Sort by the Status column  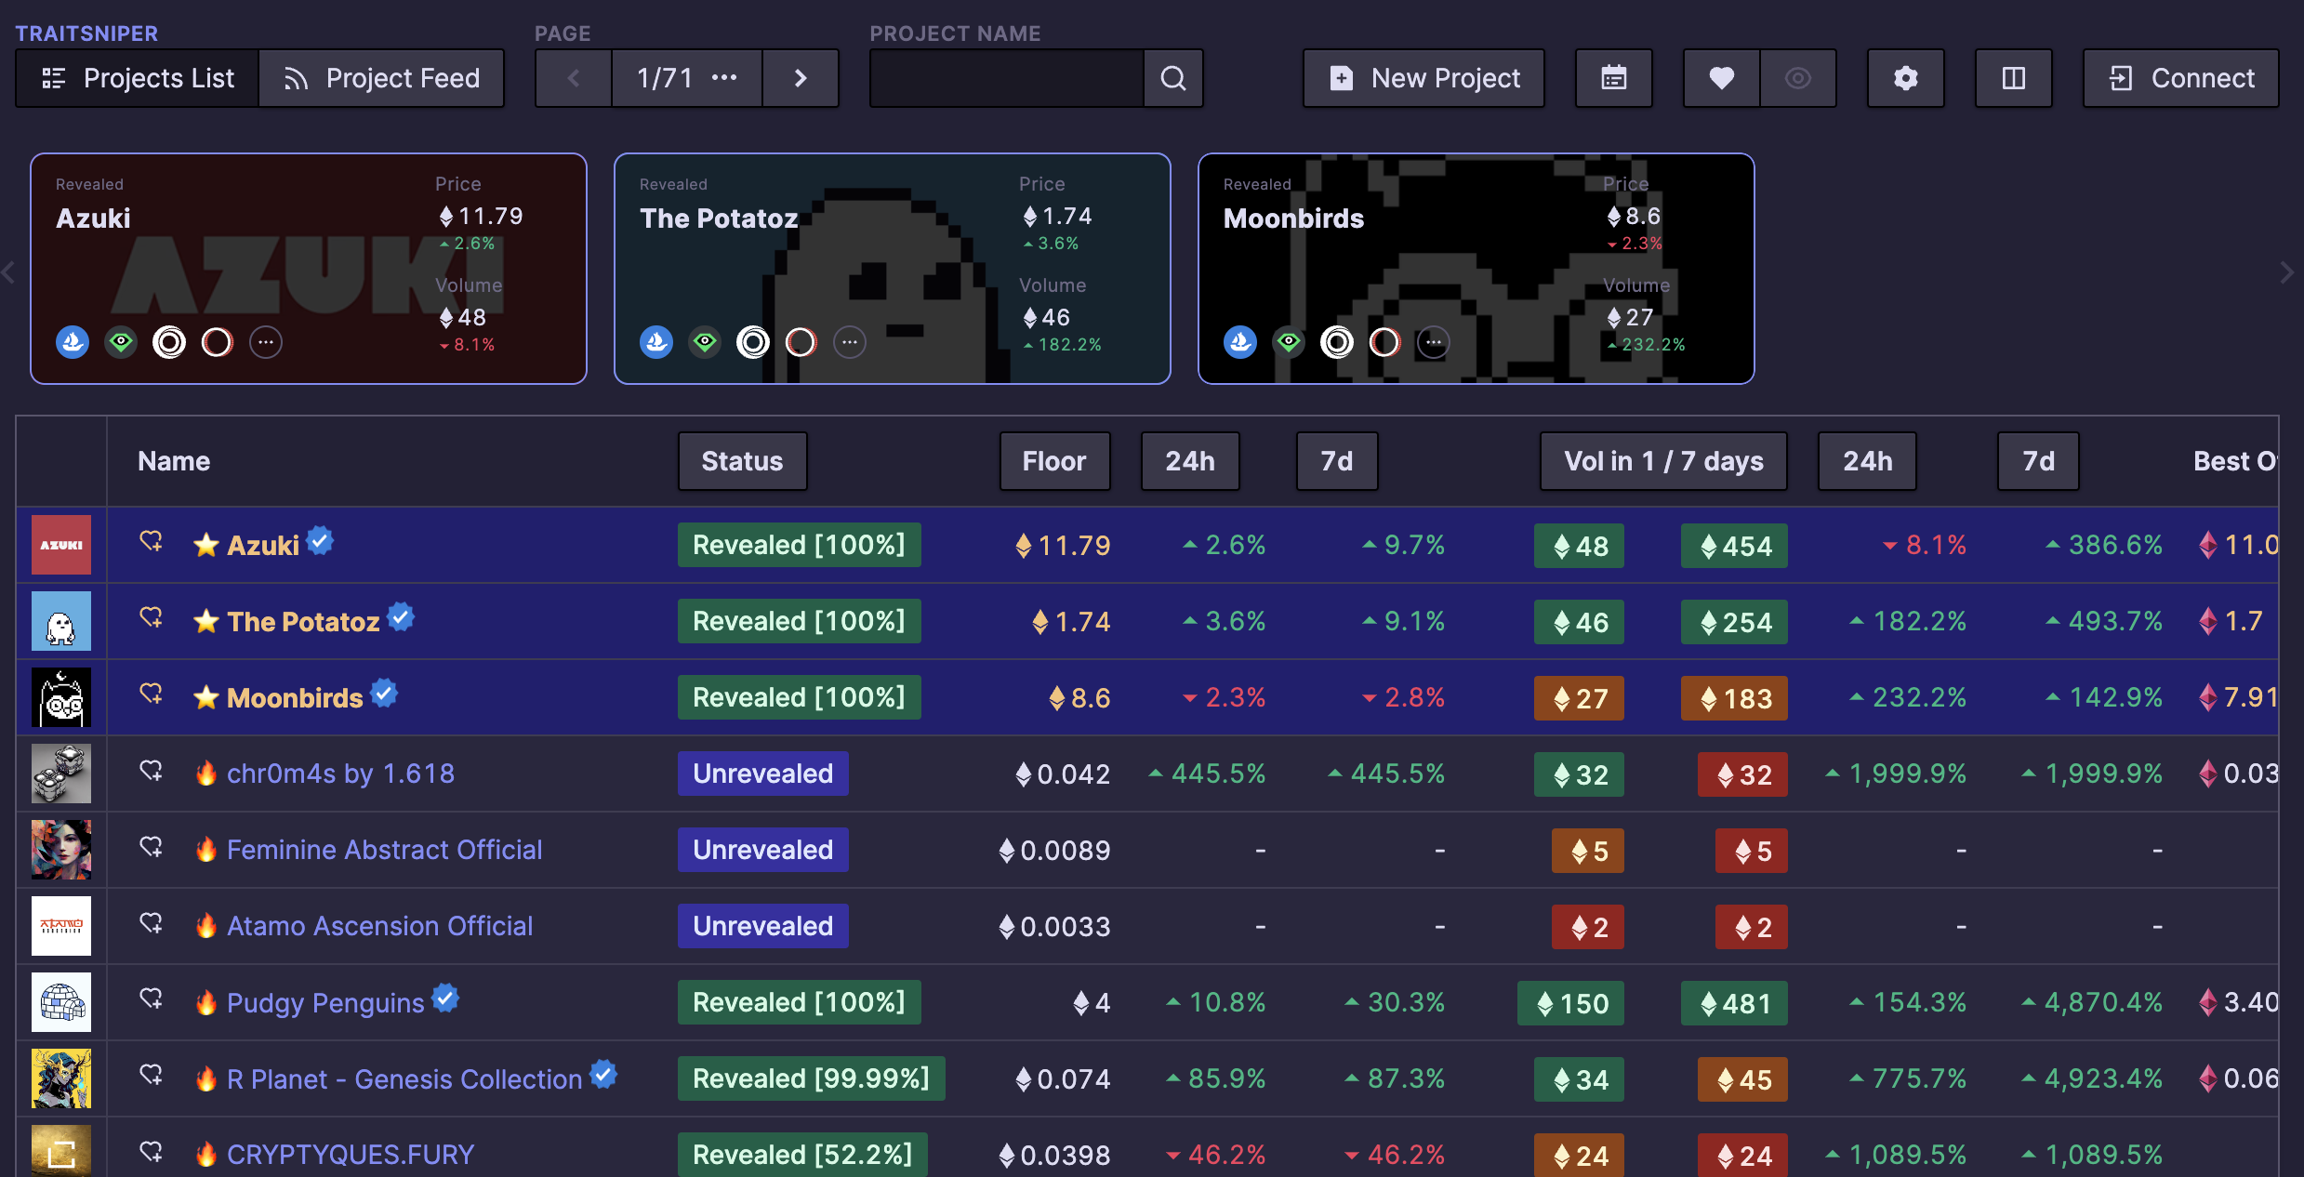point(742,461)
